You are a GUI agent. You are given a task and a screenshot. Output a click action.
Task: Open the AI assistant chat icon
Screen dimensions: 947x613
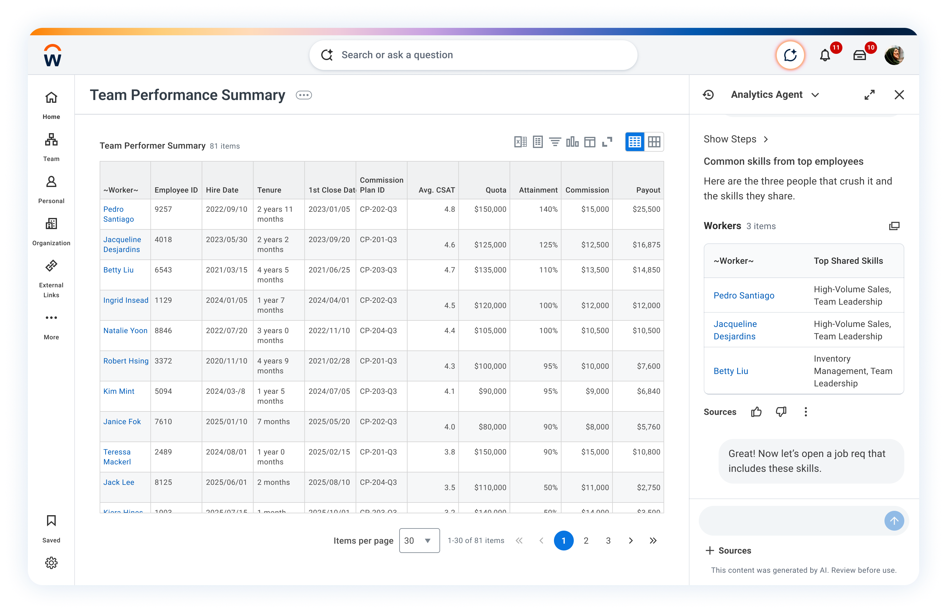[x=790, y=55]
